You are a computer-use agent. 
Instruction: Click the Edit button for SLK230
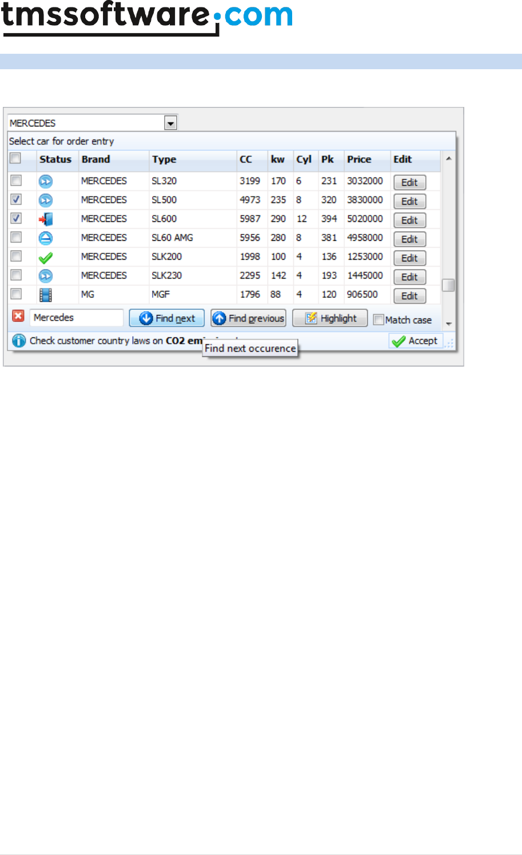point(409,277)
